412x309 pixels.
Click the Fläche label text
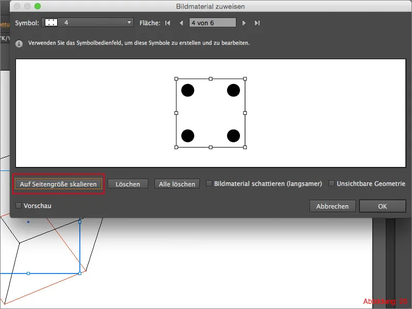point(150,23)
